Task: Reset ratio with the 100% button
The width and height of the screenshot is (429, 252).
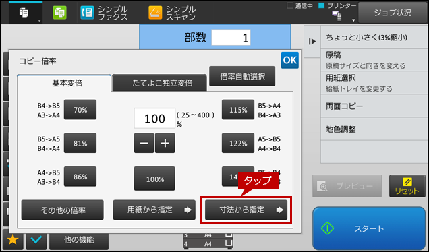Action: pos(154,179)
